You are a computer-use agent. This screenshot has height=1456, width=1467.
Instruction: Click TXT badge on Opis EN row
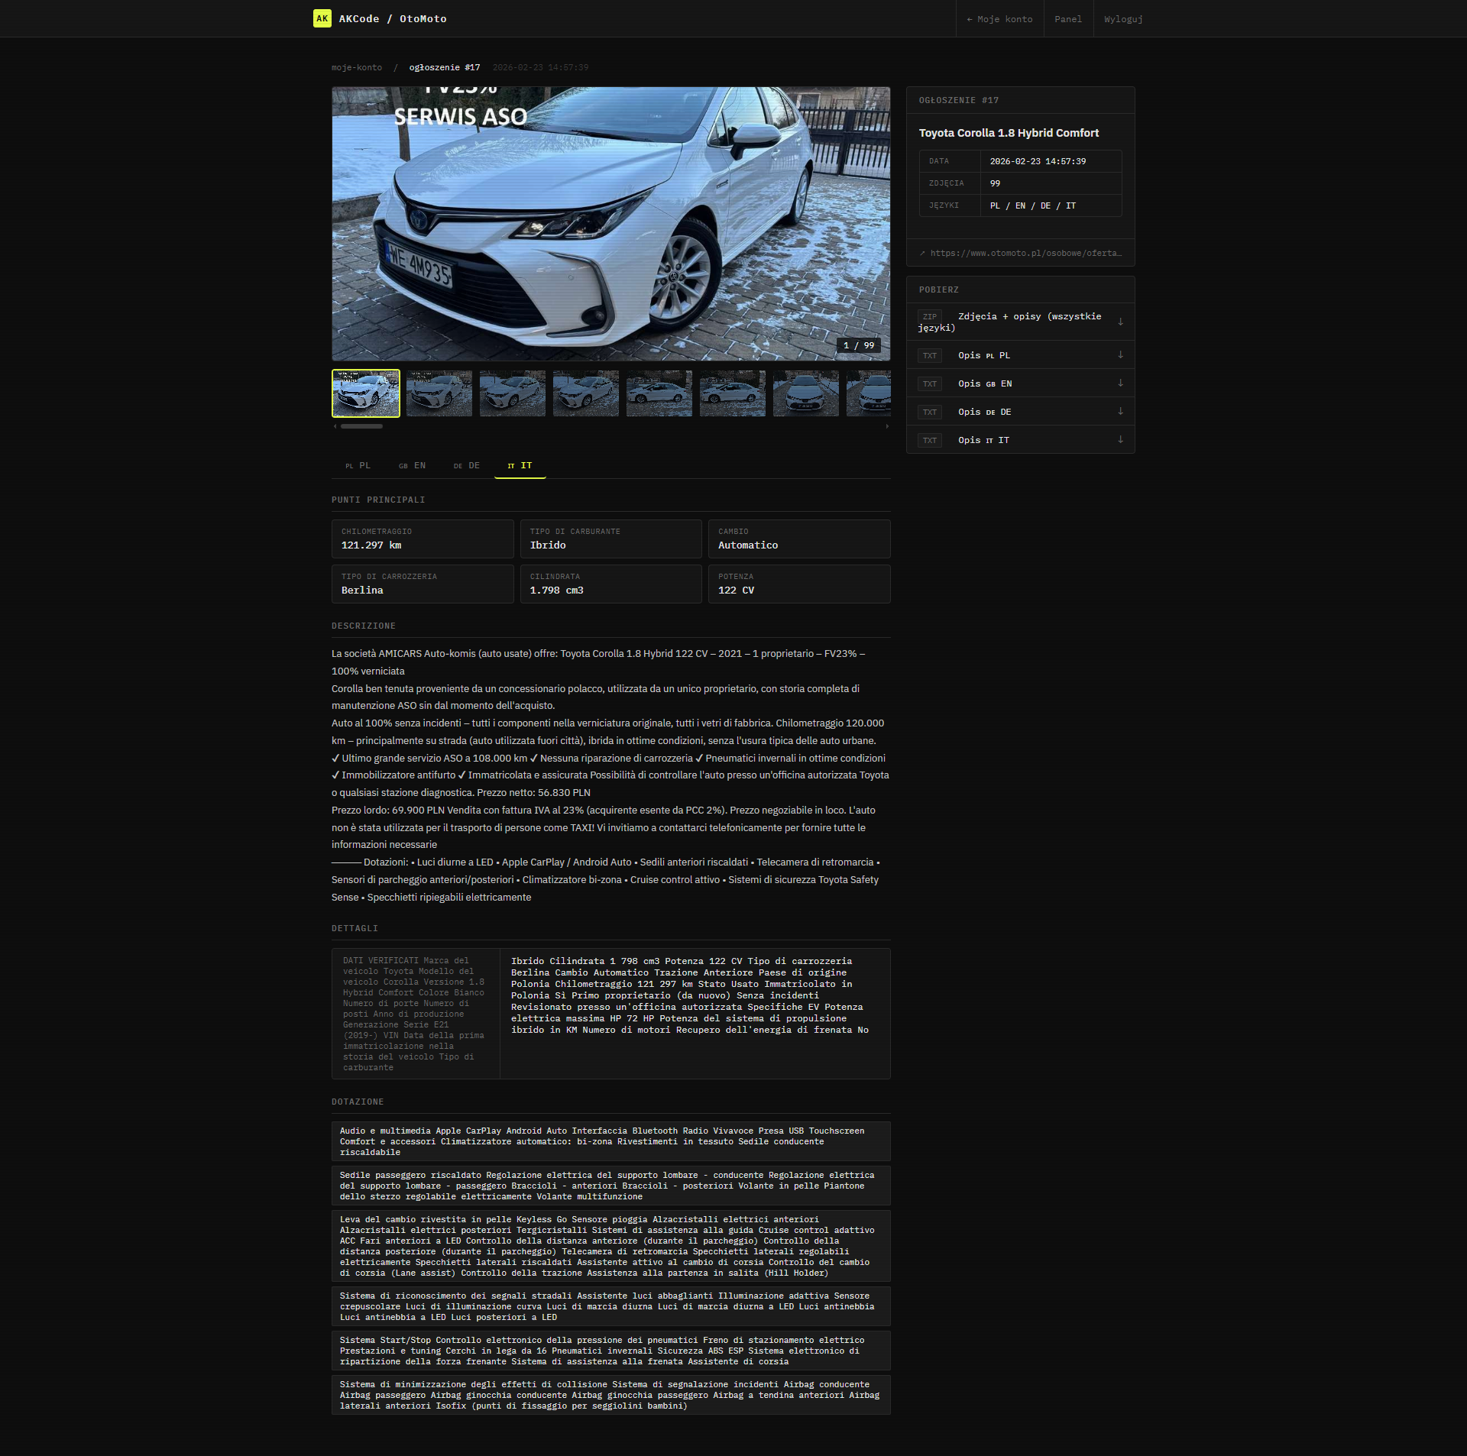[x=930, y=383]
